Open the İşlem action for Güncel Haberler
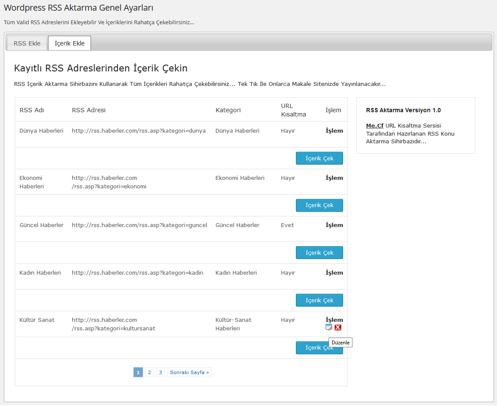 (334, 225)
